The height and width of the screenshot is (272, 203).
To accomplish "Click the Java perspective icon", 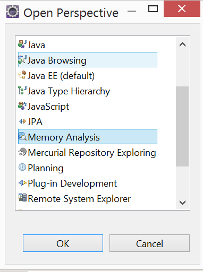I will click(x=22, y=44).
